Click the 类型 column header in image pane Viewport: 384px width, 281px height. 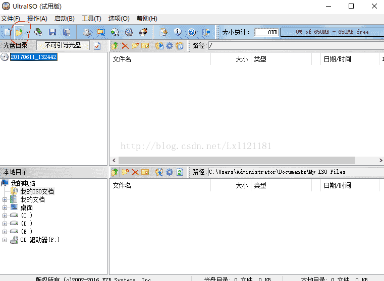(281, 59)
